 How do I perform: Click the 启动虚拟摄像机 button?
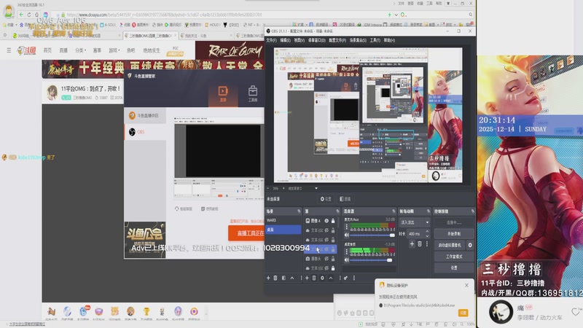(x=450, y=245)
